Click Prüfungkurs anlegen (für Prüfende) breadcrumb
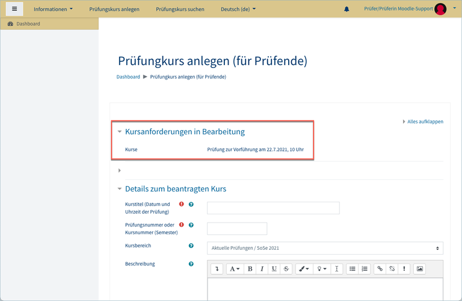462x301 pixels. coord(188,76)
